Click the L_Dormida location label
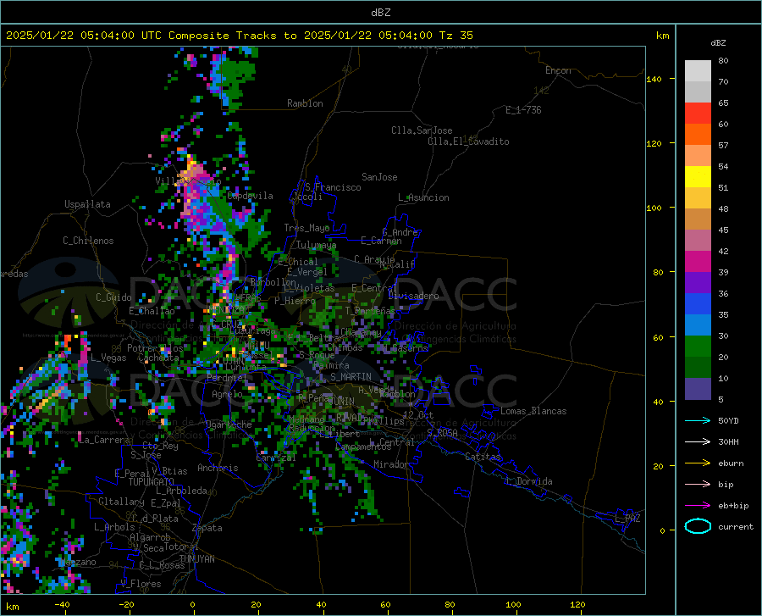 [x=528, y=481]
